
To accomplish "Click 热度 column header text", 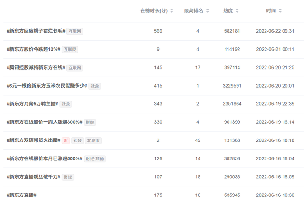I will [x=228, y=11].
